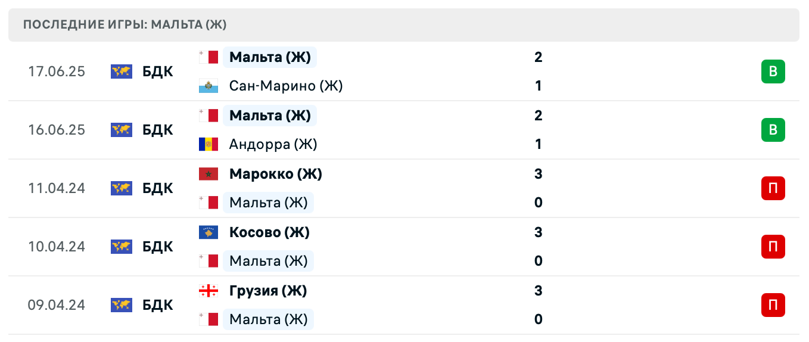The height and width of the screenshot is (342, 809).
Task: Click Malta flag in 17.06.25 match
Action: point(208,57)
